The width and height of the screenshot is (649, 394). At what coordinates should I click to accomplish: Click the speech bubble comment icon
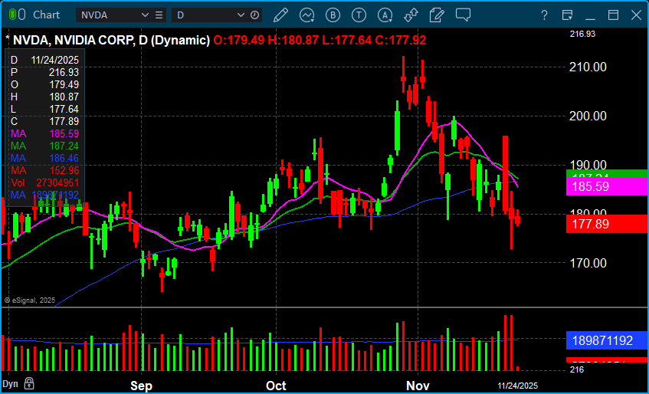tap(463, 15)
